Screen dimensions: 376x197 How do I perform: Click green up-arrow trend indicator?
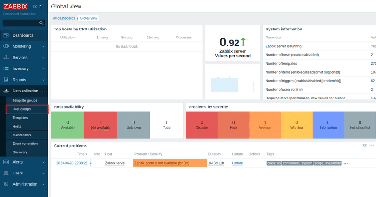point(243,42)
